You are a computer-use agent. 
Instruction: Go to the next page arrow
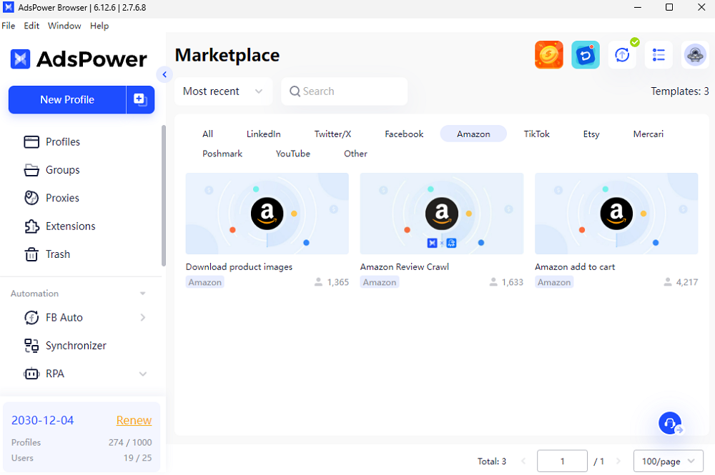[x=618, y=461]
